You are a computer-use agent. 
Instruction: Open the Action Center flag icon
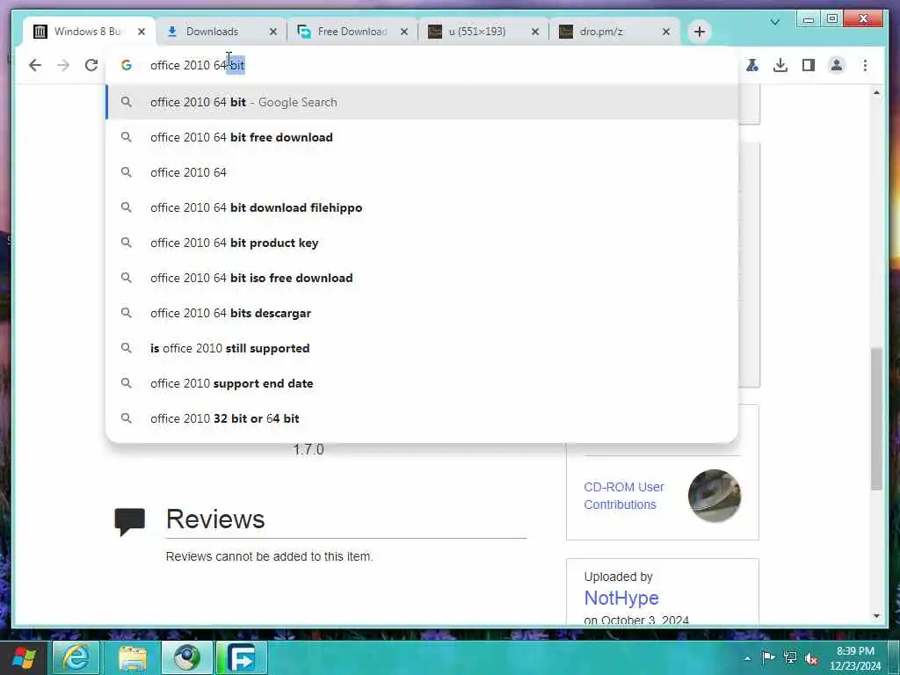click(x=768, y=657)
